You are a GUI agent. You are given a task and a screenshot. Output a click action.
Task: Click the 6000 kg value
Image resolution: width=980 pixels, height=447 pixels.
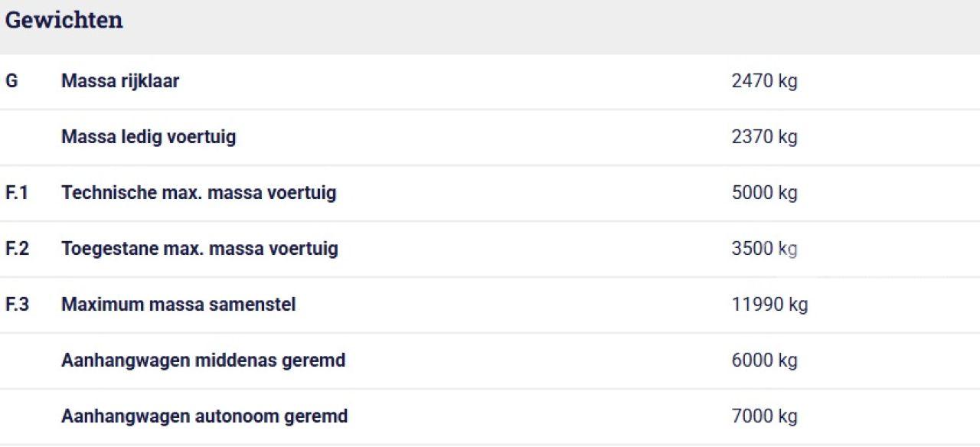[x=764, y=361]
